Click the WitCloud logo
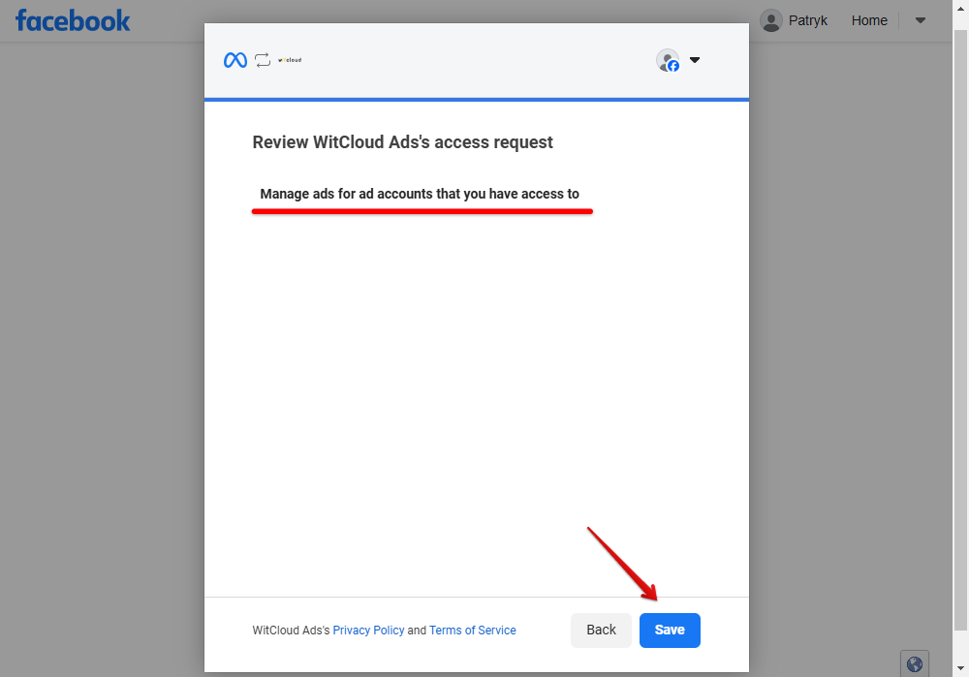 click(x=290, y=60)
